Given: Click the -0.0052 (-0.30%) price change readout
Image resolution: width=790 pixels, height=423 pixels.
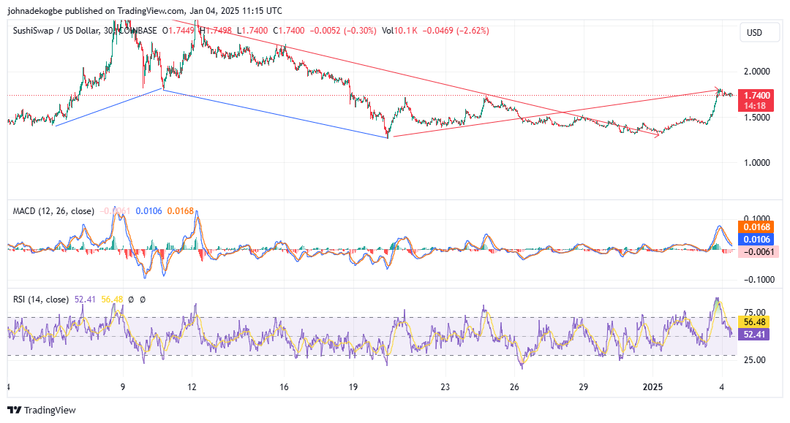Looking at the screenshot, I should coord(343,31).
